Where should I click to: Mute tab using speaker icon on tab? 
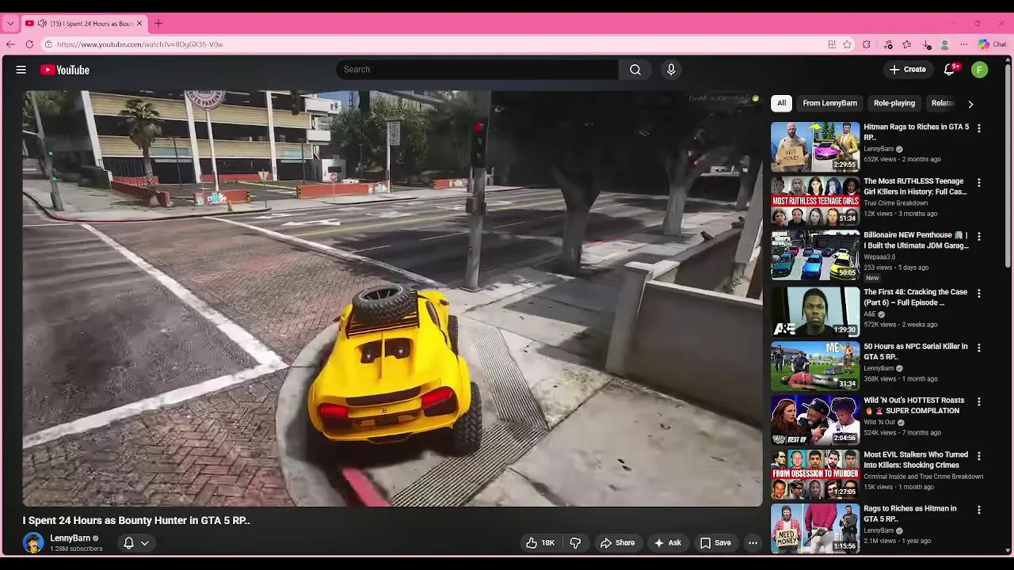click(42, 24)
